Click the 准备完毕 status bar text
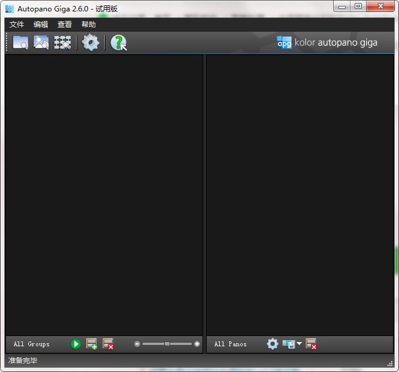Viewport: 399px width, 372px height. click(x=23, y=360)
